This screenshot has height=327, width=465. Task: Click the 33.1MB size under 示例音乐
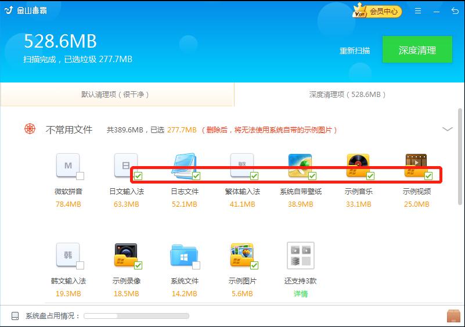coord(359,204)
